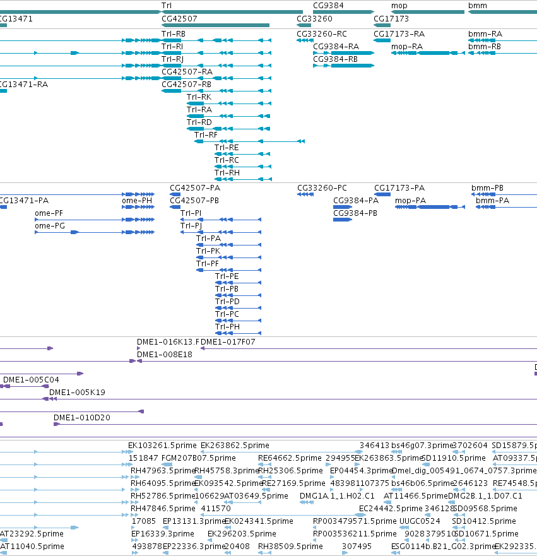This screenshot has height=556, width=537.
Task: Open transcript CG17173-RA
Action: click(x=399, y=34)
